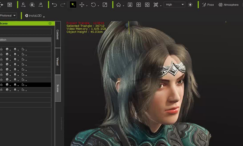This screenshot has width=243, height=146.
Task: Reset camera with the Home icon
Action: (118, 5)
